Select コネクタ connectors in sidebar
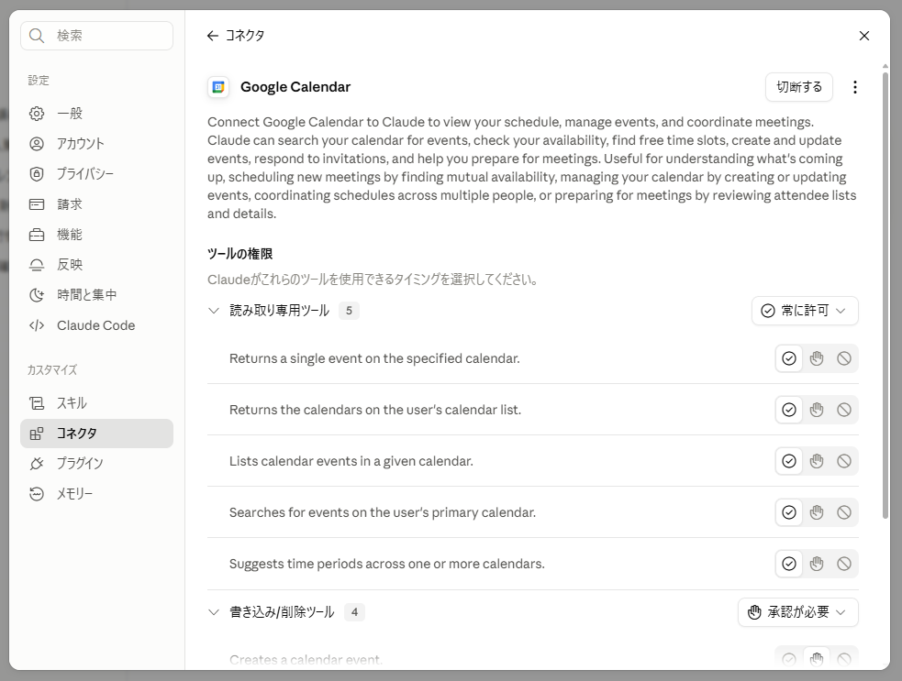The height and width of the screenshot is (681, 902). click(x=96, y=434)
